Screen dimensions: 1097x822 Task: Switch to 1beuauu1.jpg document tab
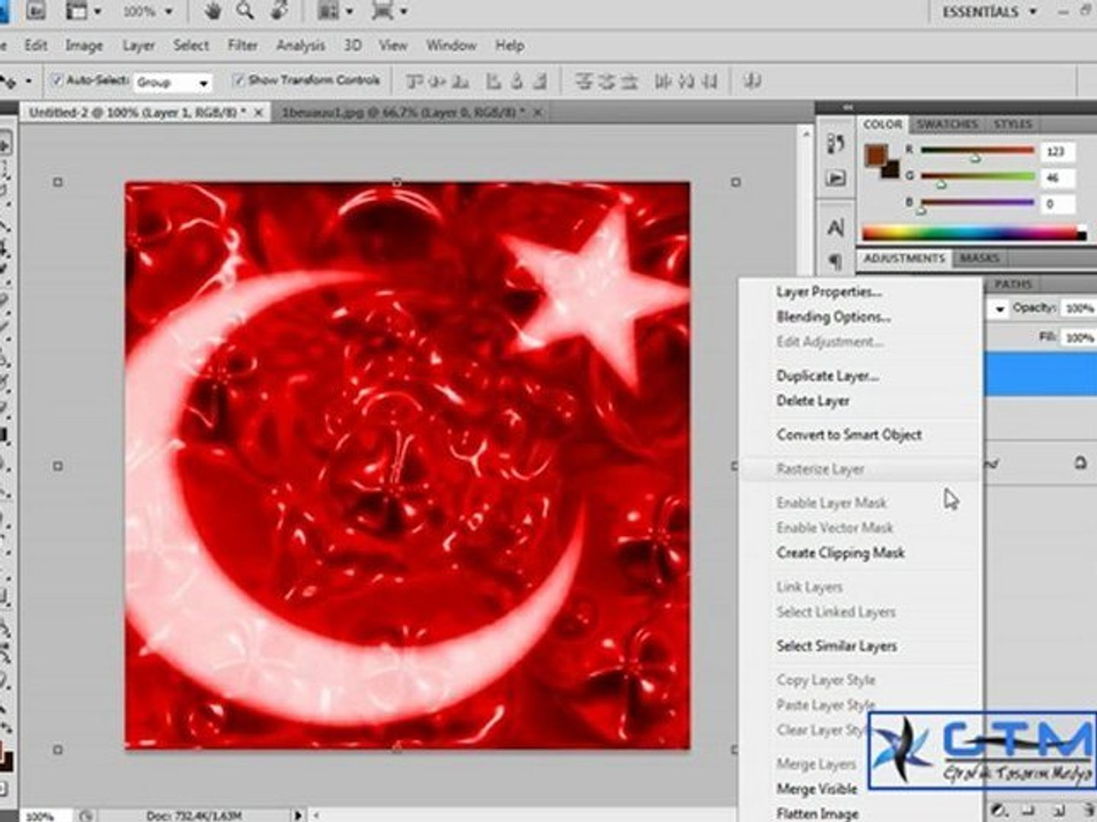point(403,113)
